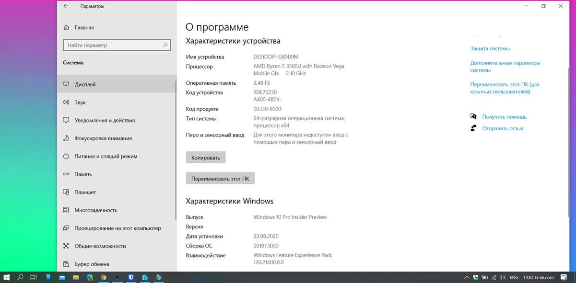
Task: Click the back arrow in Параметры window
Action: point(65,6)
